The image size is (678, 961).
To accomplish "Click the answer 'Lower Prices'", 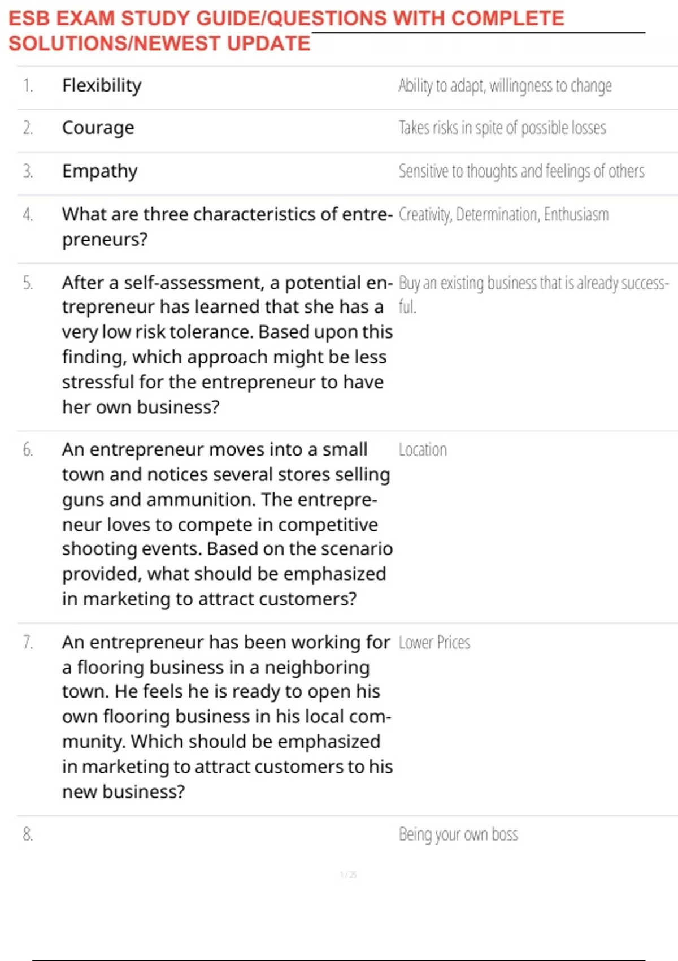I will tap(434, 643).
